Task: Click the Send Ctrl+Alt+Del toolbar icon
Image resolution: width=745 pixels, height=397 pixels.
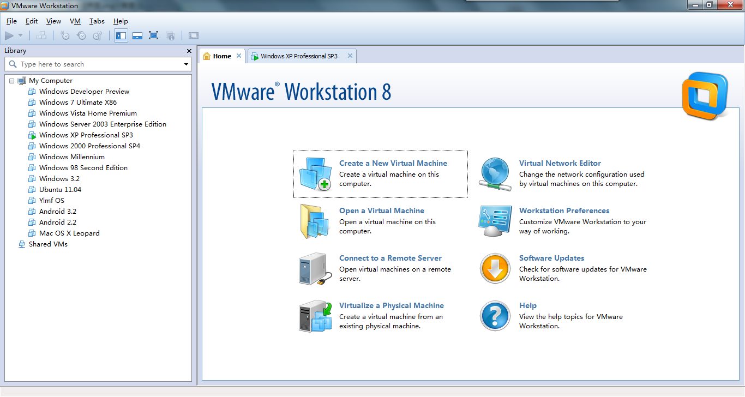Action: (x=41, y=35)
